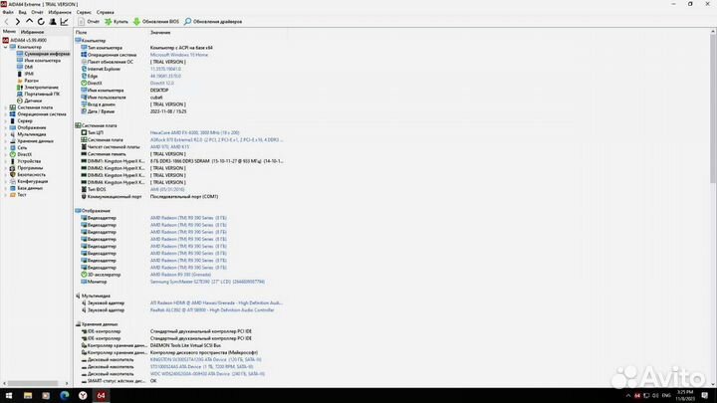717x403 pixels.
Task: Expand the Устройства tree node arrow
Action: (x=6, y=161)
